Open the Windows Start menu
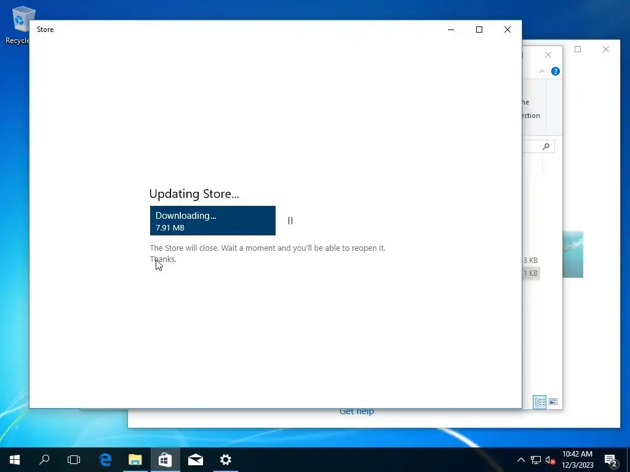Screen dimensions: 630x472 (x=15, y=460)
